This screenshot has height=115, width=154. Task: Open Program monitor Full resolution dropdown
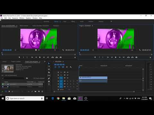(x=134, y=50)
